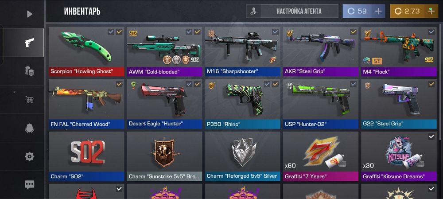The image size is (443, 199).
Task: Select the AWM "Cold-blooded" skin
Action: click(164, 51)
